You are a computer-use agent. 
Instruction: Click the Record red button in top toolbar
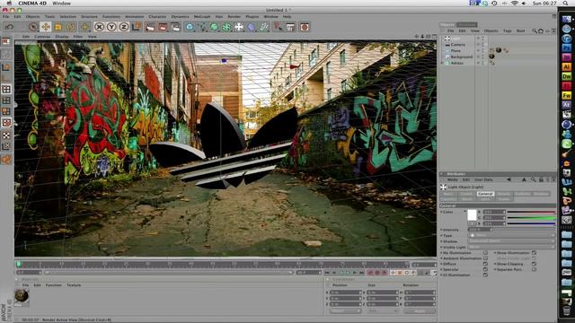click(305, 27)
